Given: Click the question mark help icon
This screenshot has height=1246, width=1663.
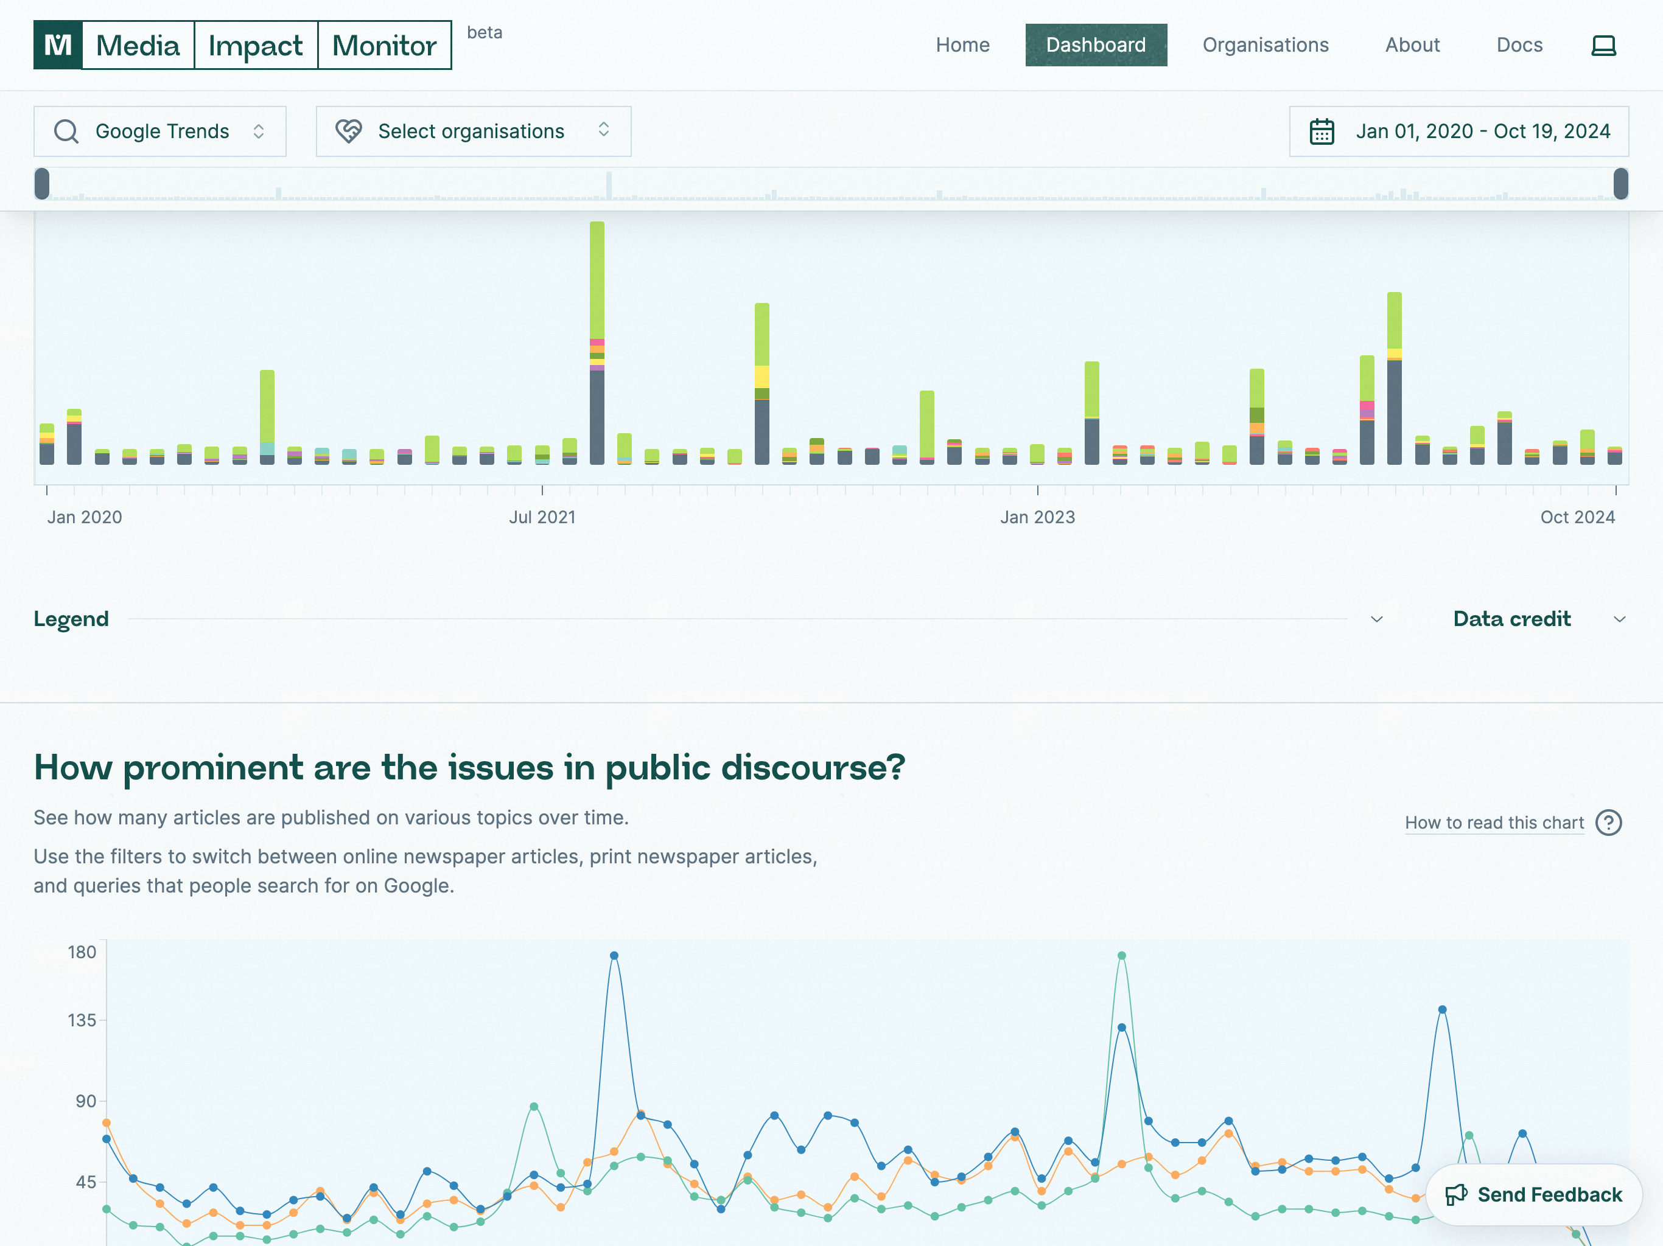Looking at the screenshot, I should pyautogui.click(x=1609, y=823).
